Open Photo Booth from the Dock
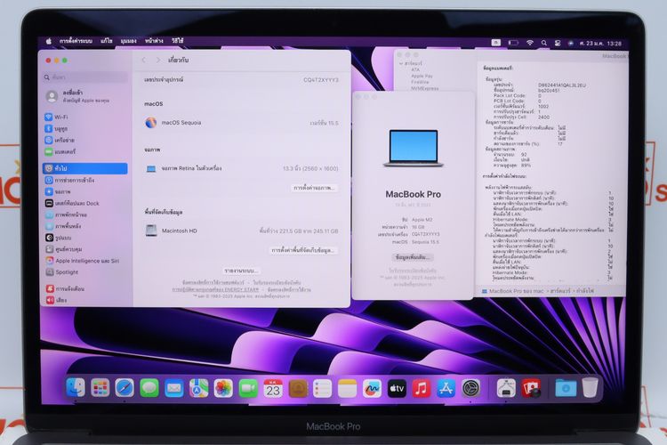667x445 pixels. pyautogui.click(x=531, y=388)
